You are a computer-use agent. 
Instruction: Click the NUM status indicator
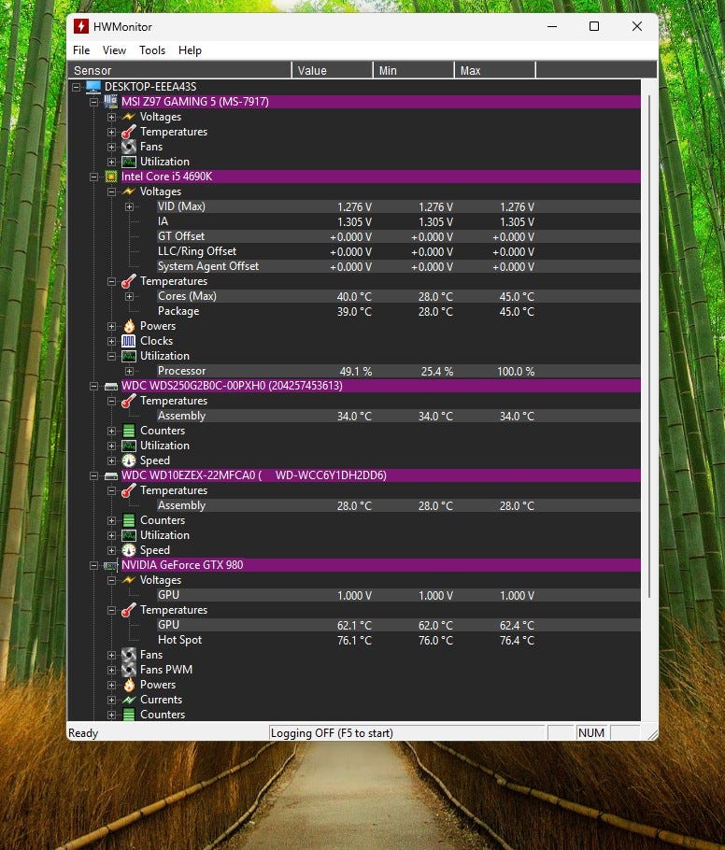point(591,733)
